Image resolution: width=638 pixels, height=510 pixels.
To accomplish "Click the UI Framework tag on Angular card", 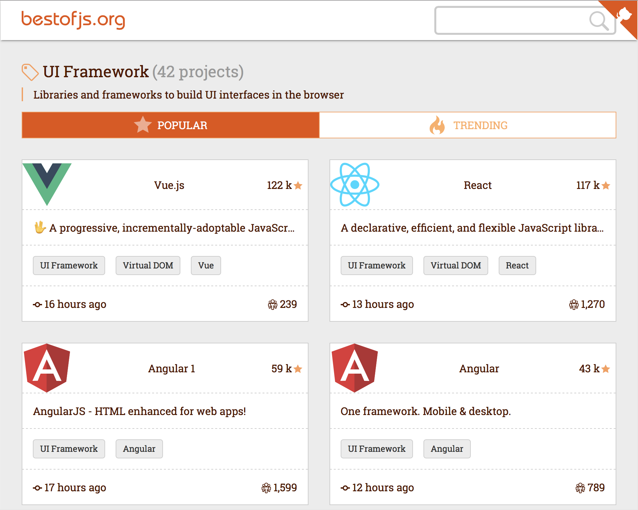I will click(376, 449).
